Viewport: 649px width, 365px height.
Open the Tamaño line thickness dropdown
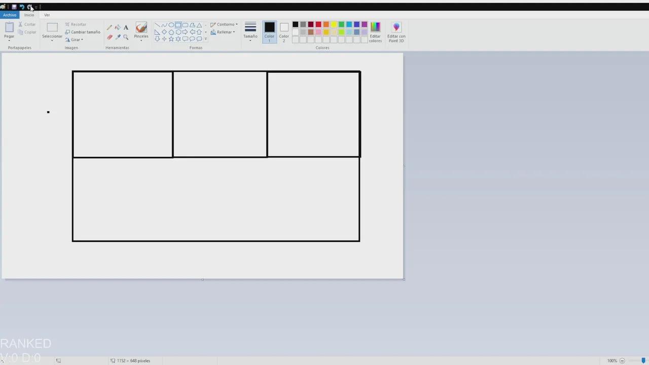click(x=250, y=31)
